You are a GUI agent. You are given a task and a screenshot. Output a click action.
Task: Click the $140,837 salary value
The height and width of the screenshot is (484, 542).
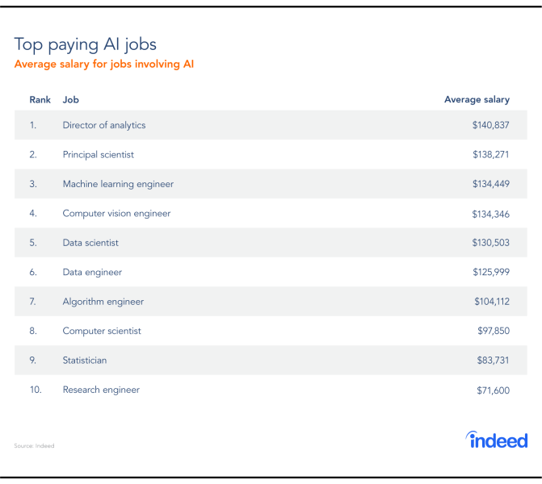(x=491, y=125)
